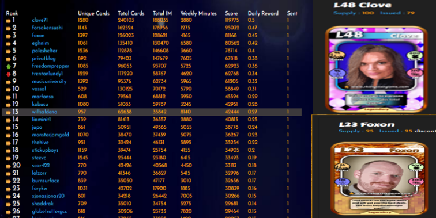Open player profile scar422
436x218 pixels.
[x=41, y=165]
